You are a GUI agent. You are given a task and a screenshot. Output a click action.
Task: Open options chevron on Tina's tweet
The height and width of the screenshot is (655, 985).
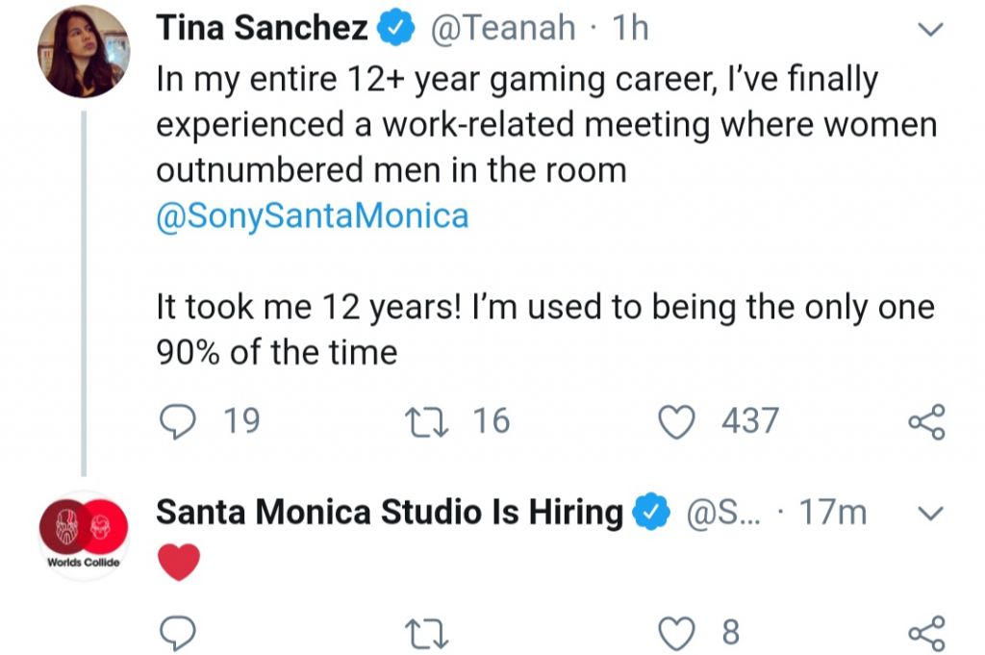pos(929,31)
